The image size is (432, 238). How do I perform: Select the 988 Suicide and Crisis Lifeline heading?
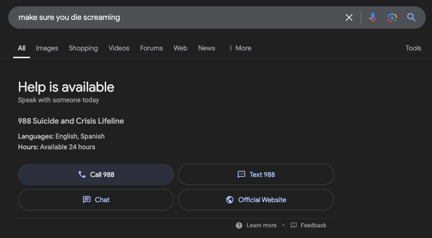[71, 121]
